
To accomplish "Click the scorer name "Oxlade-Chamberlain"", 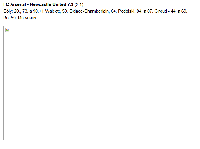I will (88, 11).
